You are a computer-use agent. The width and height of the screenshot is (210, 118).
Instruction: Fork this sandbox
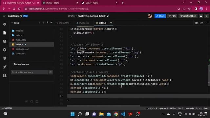(x=172, y=16)
